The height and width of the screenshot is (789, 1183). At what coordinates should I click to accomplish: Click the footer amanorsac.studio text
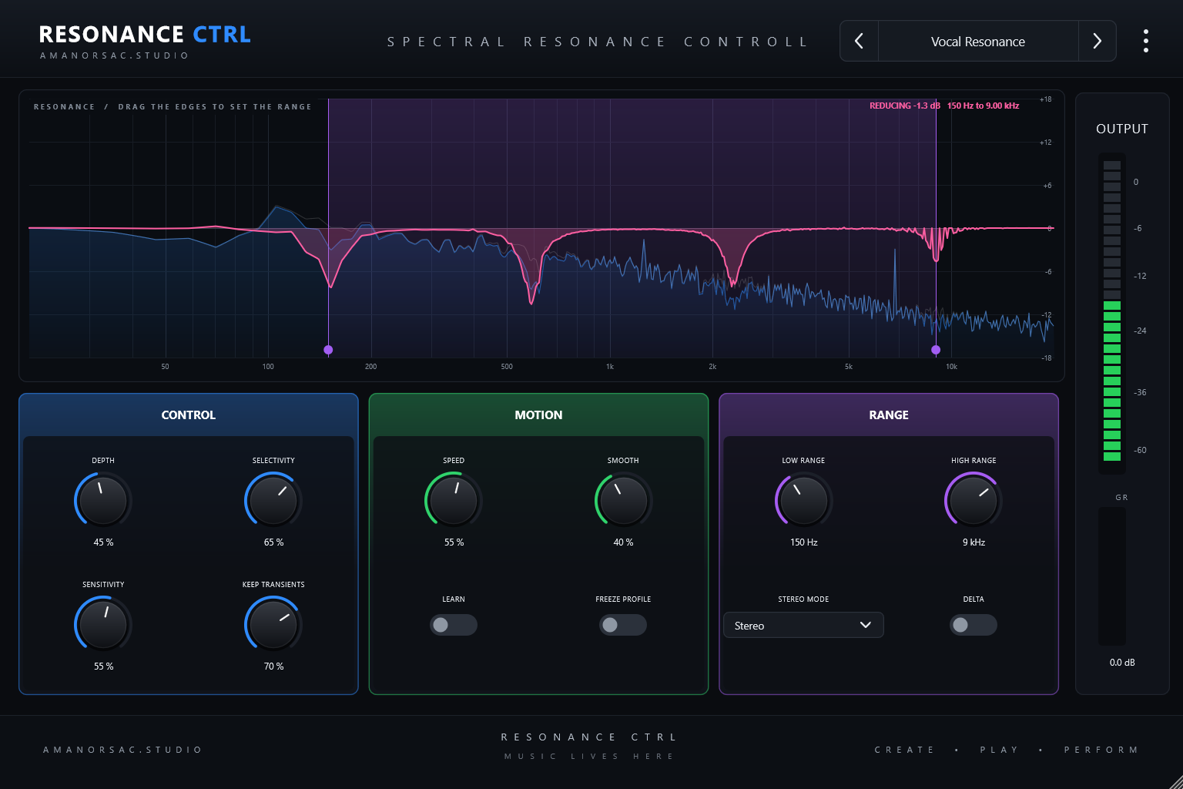122,750
